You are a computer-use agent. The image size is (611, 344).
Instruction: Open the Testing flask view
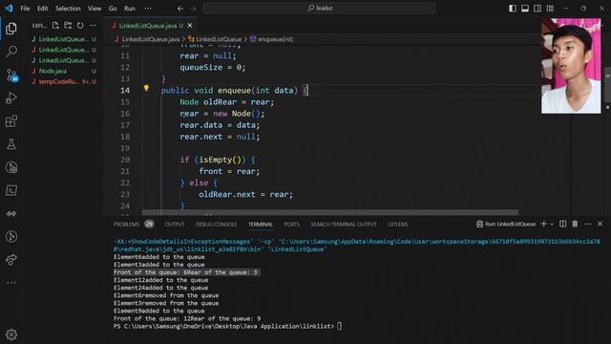pyautogui.click(x=11, y=144)
